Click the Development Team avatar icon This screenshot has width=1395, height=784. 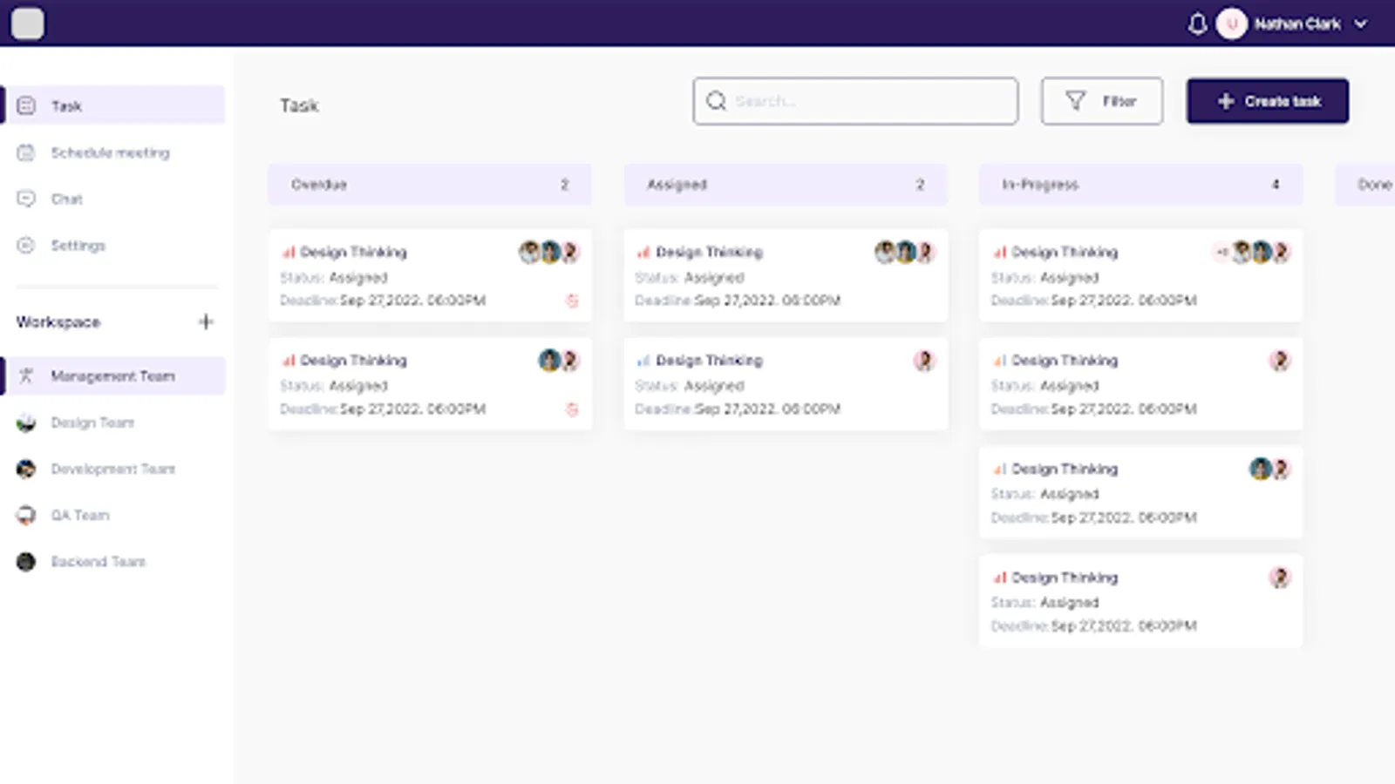pos(26,469)
